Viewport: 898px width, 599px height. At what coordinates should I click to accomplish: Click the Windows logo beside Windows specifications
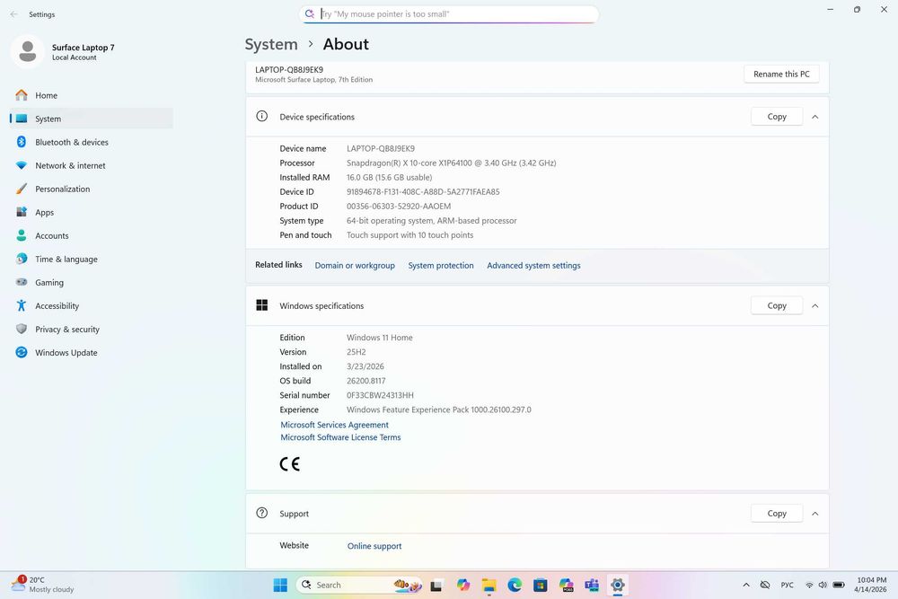[261, 305]
